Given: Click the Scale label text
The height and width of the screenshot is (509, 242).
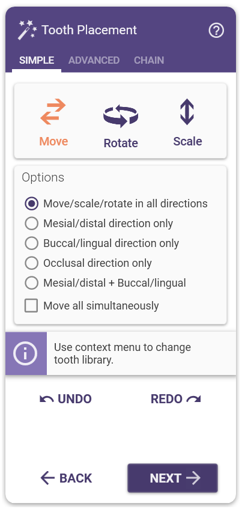Looking at the screenshot, I should click(187, 142).
